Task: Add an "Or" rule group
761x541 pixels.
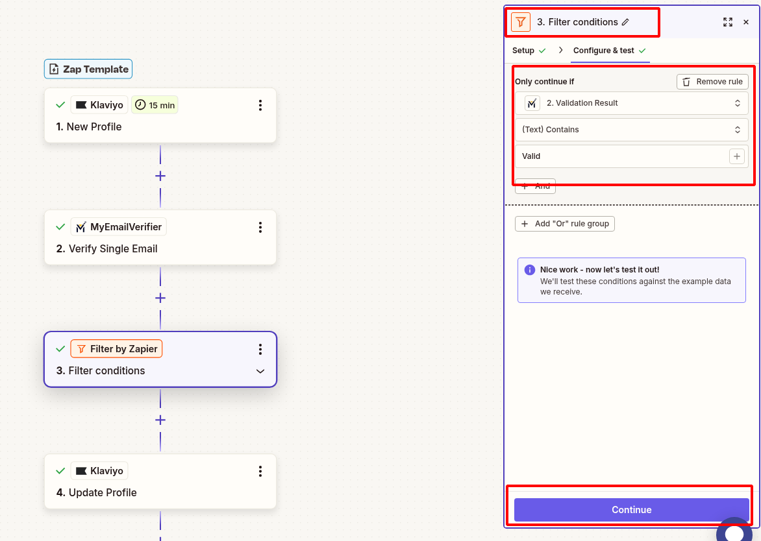Action: click(564, 224)
